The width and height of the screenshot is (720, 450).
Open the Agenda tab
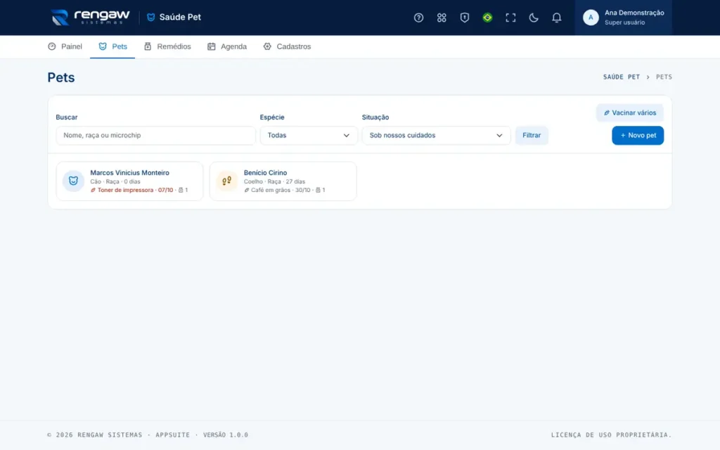pyautogui.click(x=227, y=46)
